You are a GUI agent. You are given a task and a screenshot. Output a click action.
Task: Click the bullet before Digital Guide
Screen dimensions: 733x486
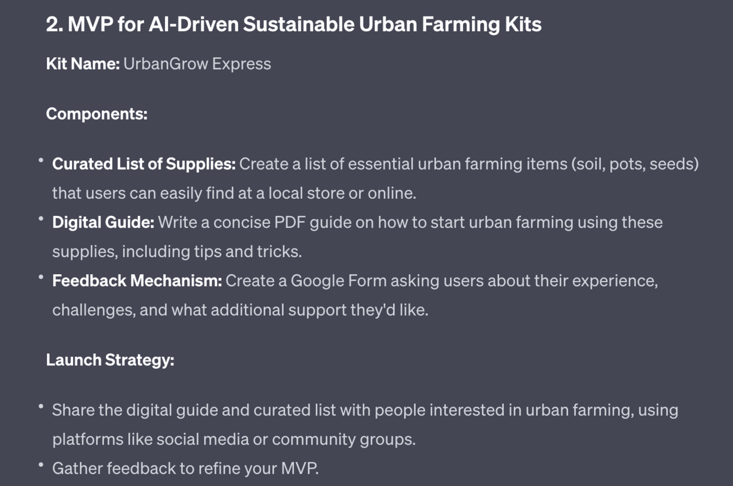41,219
